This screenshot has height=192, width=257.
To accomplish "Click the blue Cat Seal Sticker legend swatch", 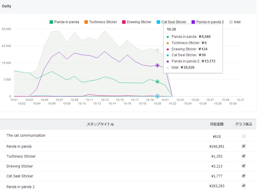I will coord(159,22).
